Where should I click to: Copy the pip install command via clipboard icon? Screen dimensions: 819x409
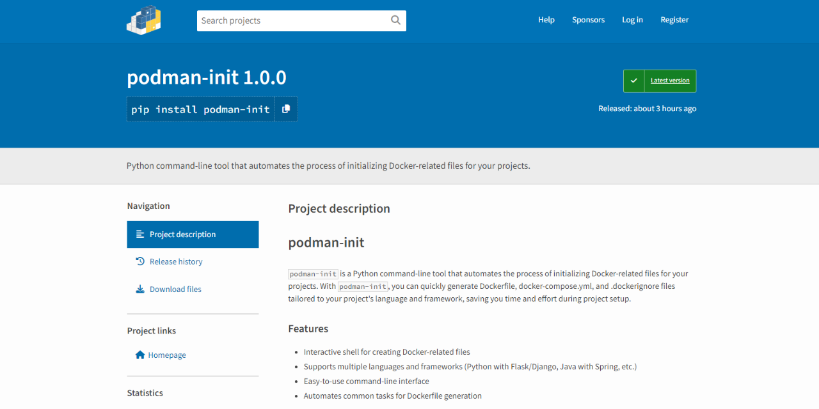pyautogui.click(x=286, y=109)
